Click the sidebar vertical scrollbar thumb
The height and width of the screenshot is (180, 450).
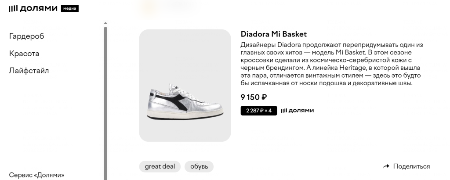pos(105,101)
